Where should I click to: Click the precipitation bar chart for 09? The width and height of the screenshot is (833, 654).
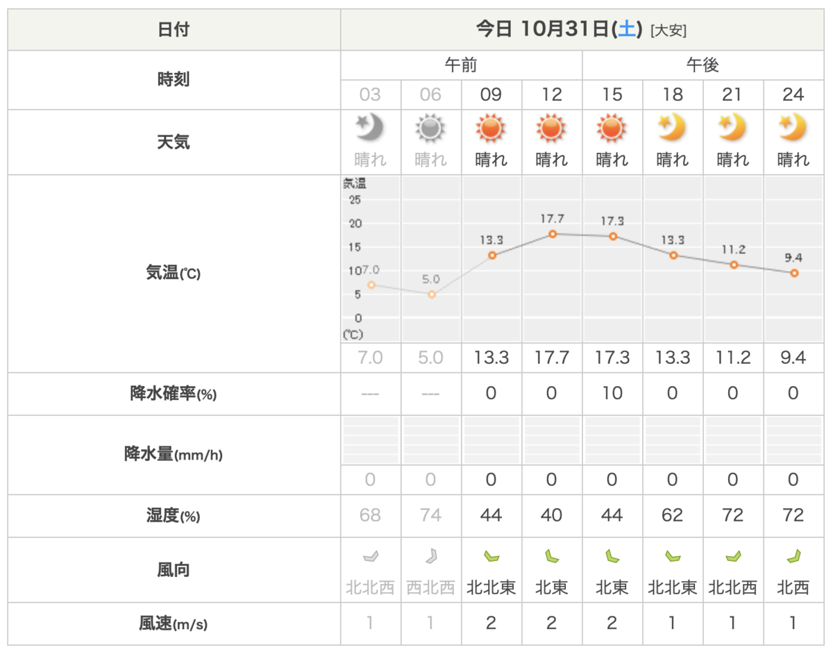[x=491, y=441]
